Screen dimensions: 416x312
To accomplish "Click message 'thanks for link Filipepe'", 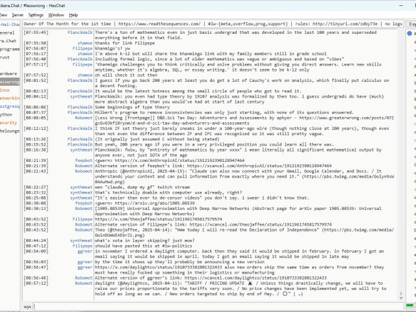I will pyautogui.click(x=125, y=43).
